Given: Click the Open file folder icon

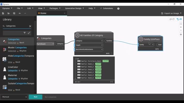Looking at the screenshot, I should tap(8, 13).
